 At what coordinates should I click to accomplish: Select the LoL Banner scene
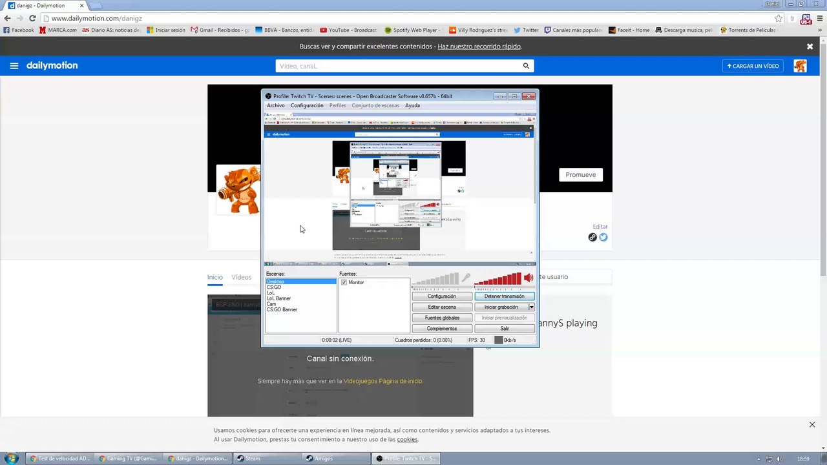point(279,298)
